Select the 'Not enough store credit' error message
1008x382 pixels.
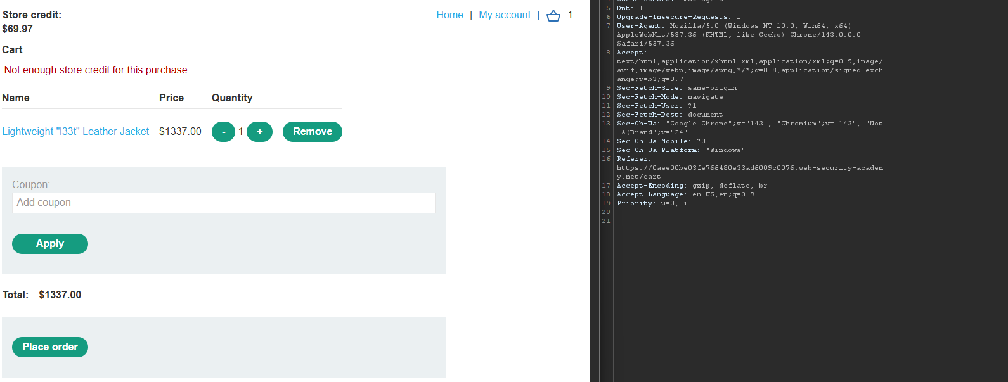pos(96,70)
